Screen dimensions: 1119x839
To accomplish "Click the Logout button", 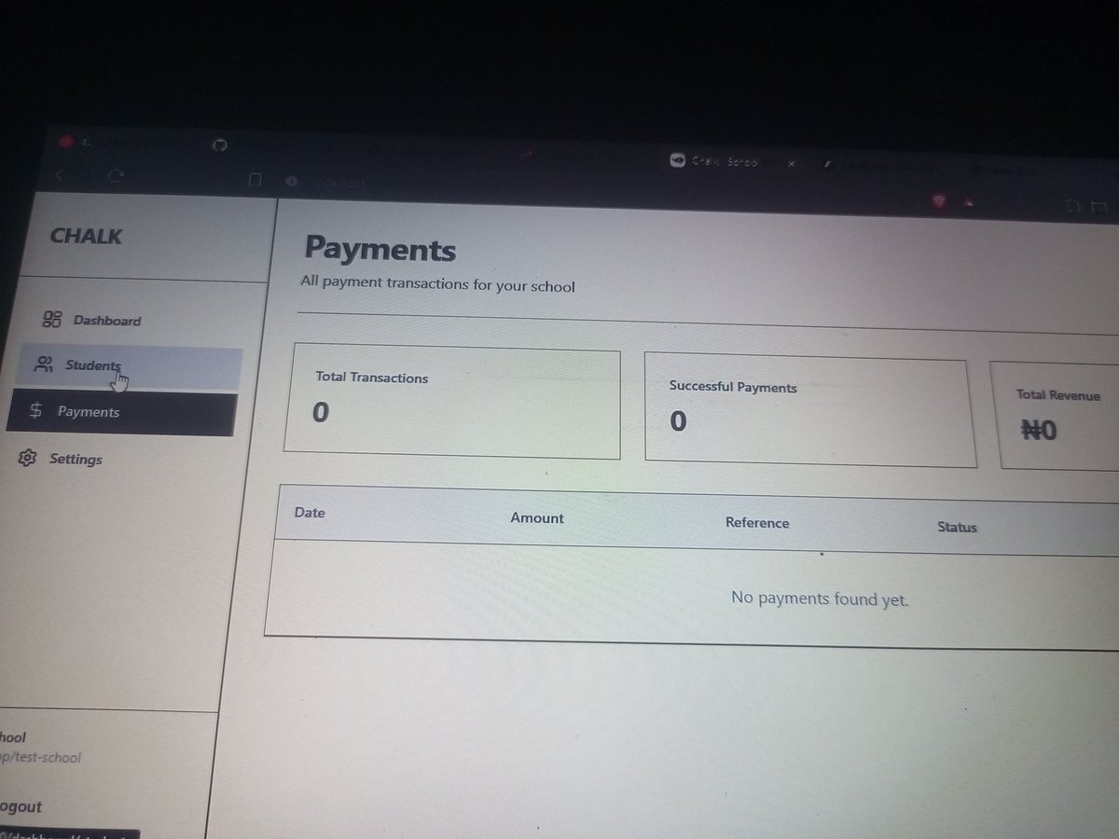I will point(21,806).
